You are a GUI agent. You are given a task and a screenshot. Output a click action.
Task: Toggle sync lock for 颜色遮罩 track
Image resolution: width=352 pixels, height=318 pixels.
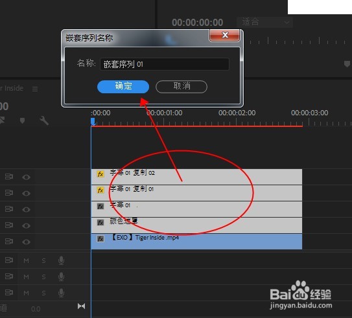[x=9, y=225]
